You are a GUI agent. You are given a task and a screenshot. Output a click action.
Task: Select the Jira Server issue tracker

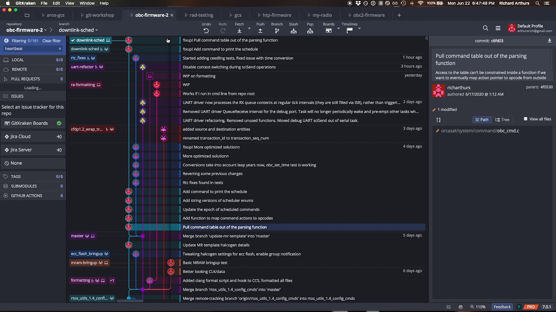(33, 150)
